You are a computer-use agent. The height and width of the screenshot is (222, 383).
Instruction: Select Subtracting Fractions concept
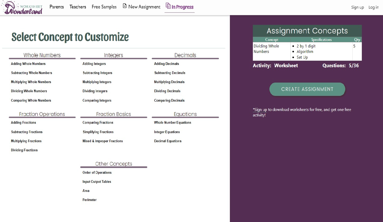[x=27, y=132]
